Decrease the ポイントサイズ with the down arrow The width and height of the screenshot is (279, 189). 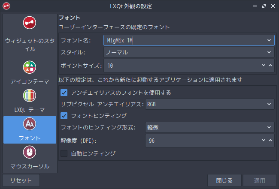pos(264,66)
